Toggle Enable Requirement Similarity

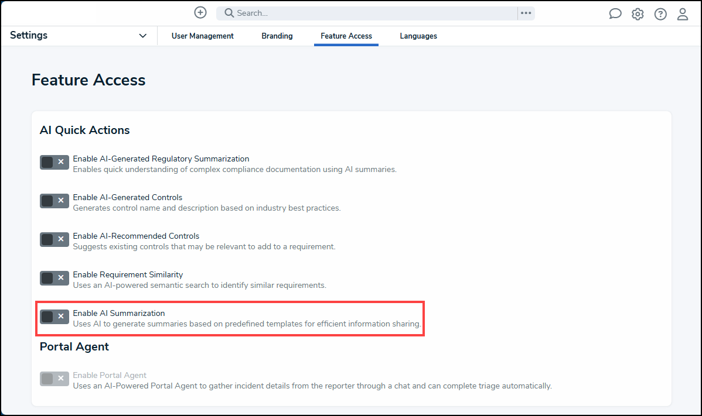[x=54, y=278]
